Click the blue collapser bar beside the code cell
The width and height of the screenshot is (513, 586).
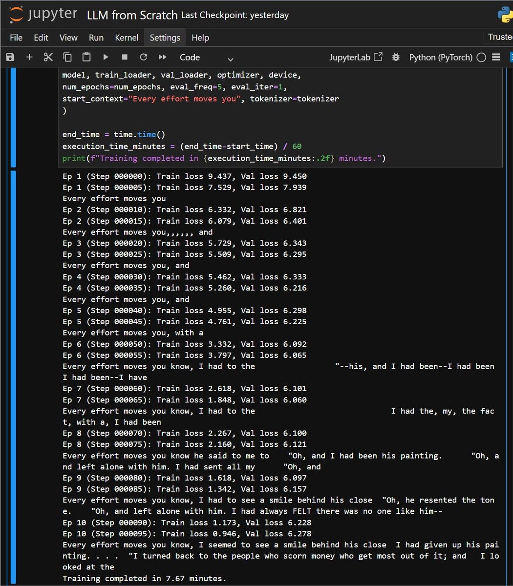tap(13, 118)
